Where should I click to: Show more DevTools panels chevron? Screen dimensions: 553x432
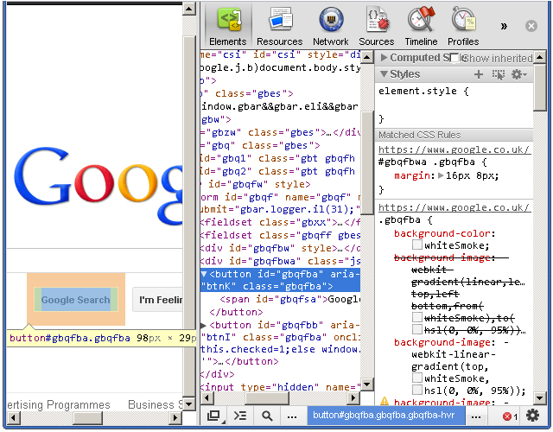(504, 26)
